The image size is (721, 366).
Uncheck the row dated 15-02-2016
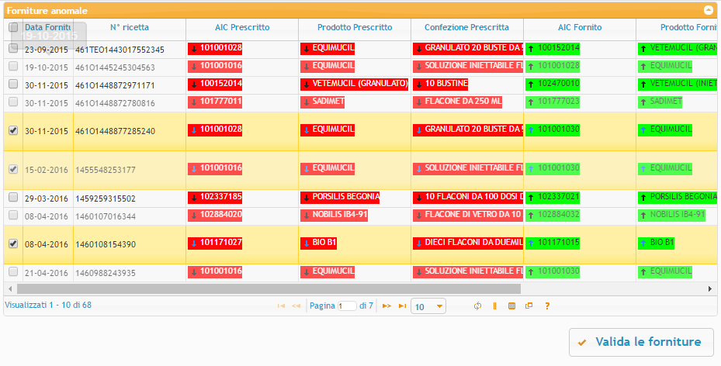[x=13, y=170]
